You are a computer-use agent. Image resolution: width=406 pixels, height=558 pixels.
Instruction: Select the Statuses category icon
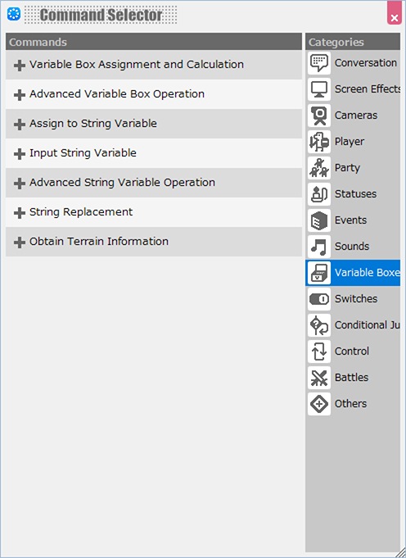[319, 194]
